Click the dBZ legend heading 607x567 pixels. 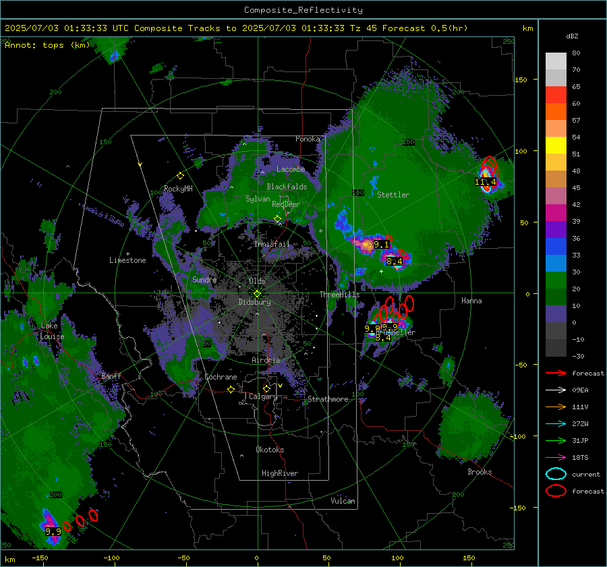click(x=572, y=36)
